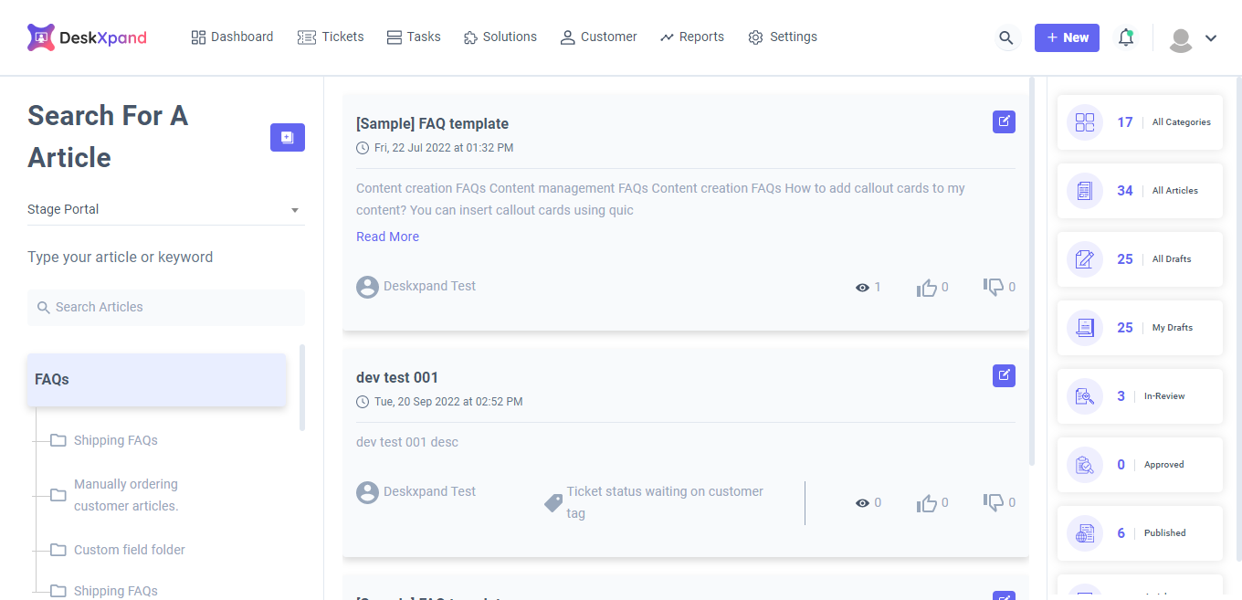The width and height of the screenshot is (1242, 600).
Task: Click the In-Review status icon in the sidebar
Action: pos(1084,395)
